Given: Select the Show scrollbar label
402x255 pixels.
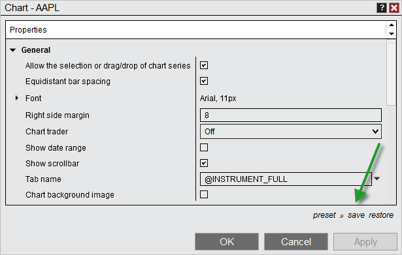Looking at the screenshot, I should pyautogui.click(x=52, y=164).
